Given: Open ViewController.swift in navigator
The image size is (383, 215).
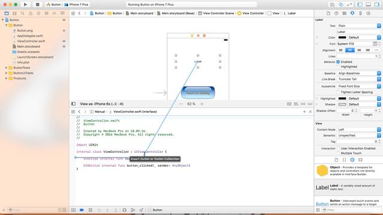Looking at the screenshot, I should 31,41.
